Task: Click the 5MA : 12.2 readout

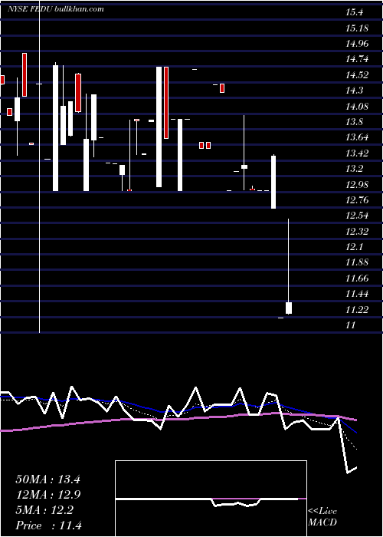Action: pyautogui.click(x=44, y=510)
